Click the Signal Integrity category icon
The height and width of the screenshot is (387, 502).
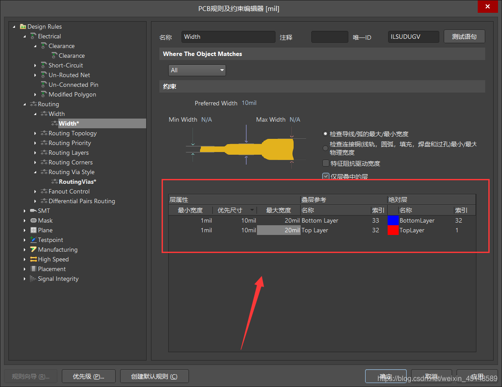34,279
